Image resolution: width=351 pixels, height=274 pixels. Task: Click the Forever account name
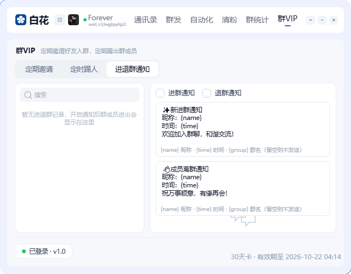(100, 18)
